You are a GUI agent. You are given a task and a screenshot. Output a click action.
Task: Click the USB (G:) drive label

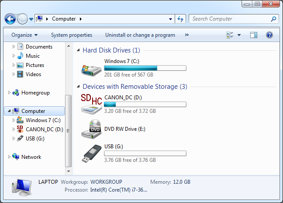point(114,147)
